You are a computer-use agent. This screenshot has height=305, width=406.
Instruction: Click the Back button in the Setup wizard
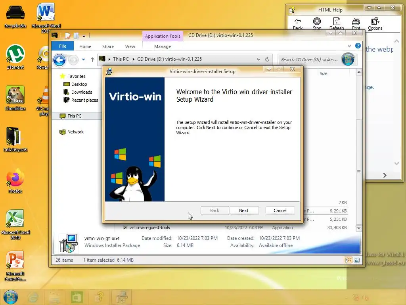[214, 210]
